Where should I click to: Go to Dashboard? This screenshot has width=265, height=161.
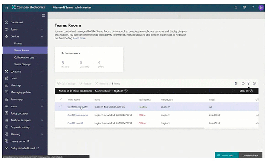tap(17, 22)
